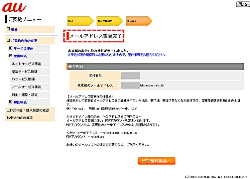Go to お申込内容の確認
This screenshot has height=179, width=250.
point(20,118)
